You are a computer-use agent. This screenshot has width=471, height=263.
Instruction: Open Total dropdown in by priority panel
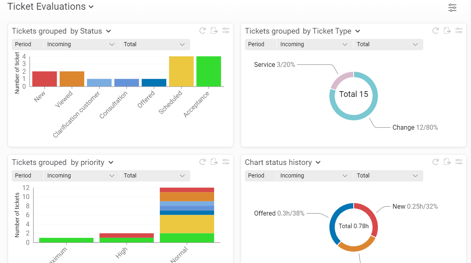pos(155,176)
